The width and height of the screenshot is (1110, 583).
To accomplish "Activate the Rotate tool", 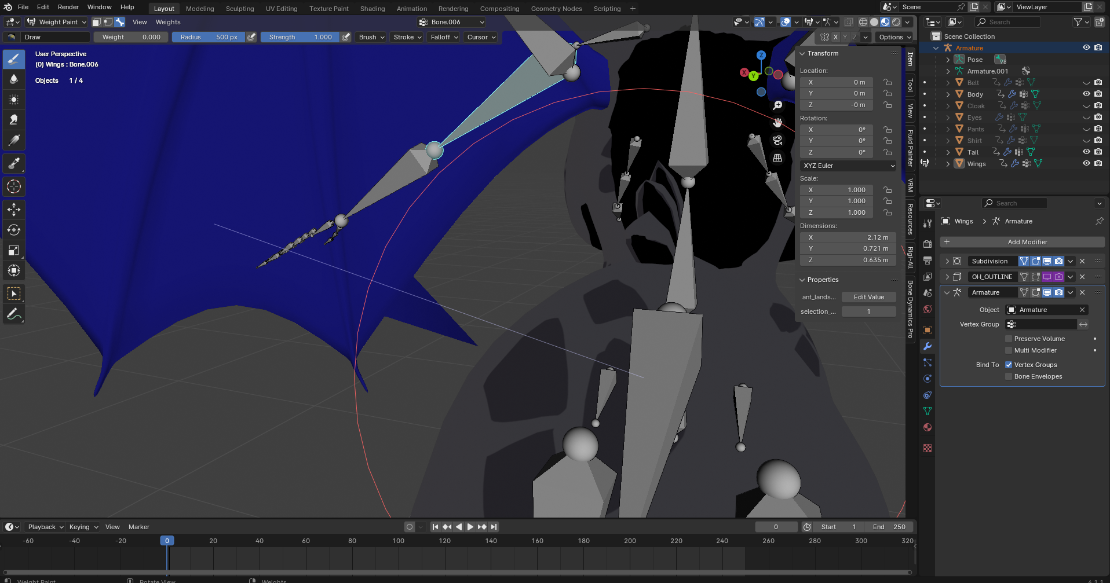I will [14, 230].
